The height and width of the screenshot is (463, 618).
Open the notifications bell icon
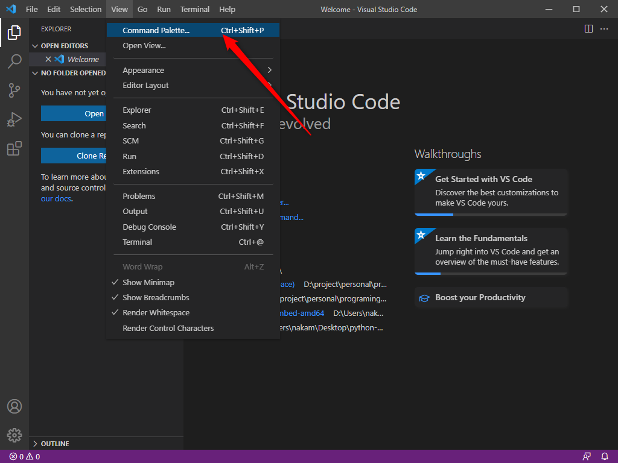pyautogui.click(x=605, y=457)
